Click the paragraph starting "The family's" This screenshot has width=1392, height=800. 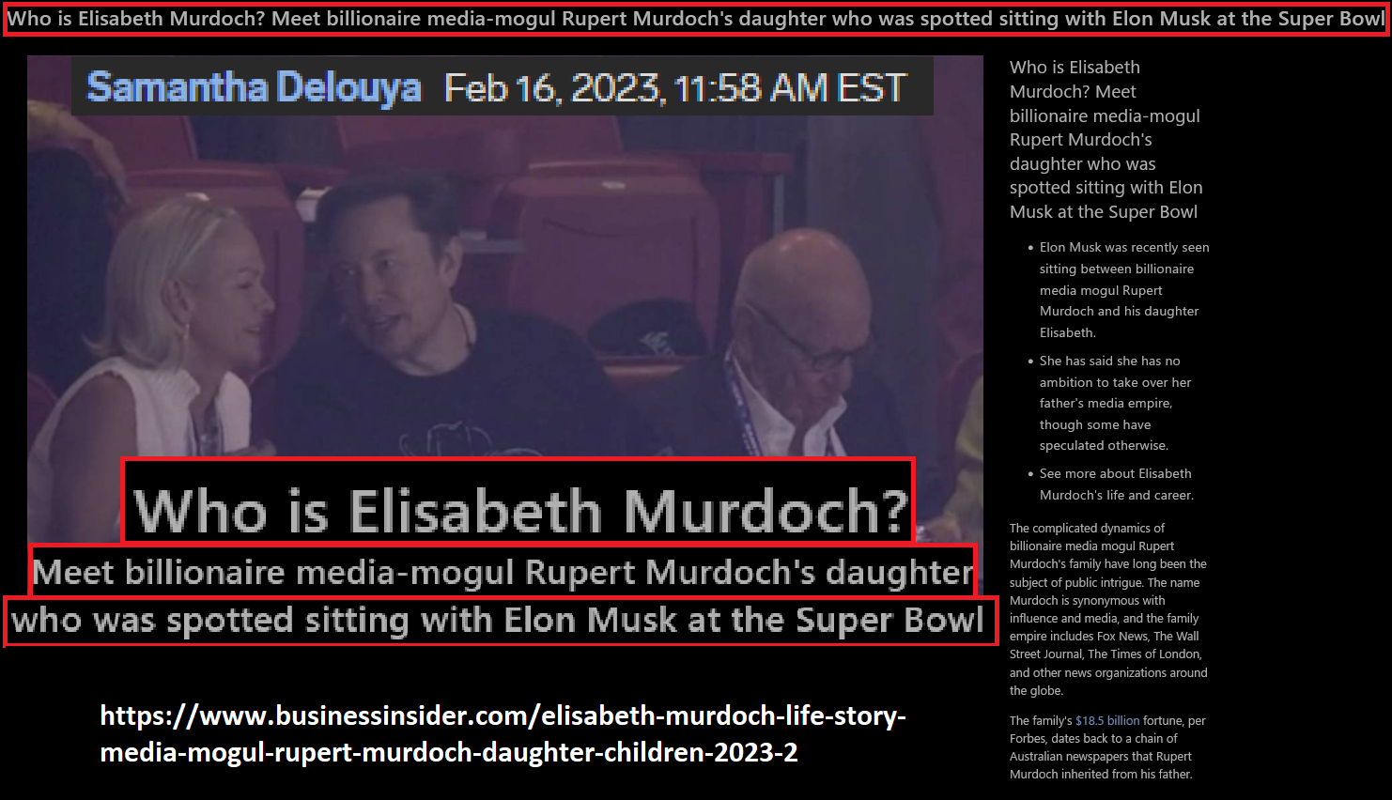pyautogui.click(x=1107, y=747)
